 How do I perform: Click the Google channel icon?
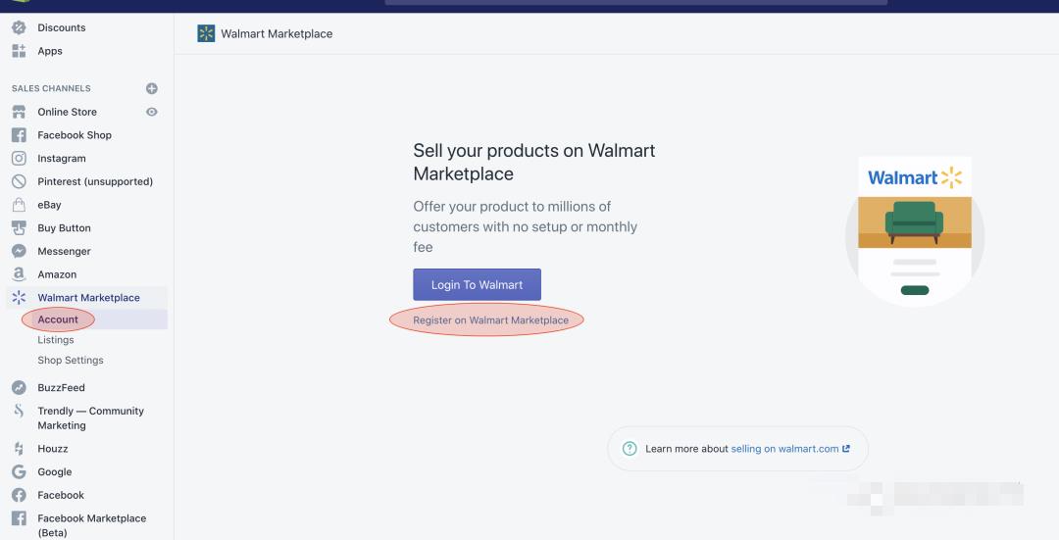19,472
